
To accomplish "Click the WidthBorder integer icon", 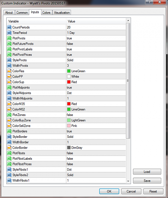I will [9, 142].
